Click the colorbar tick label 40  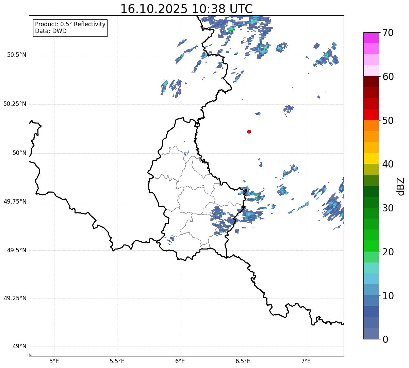(388, 164)
